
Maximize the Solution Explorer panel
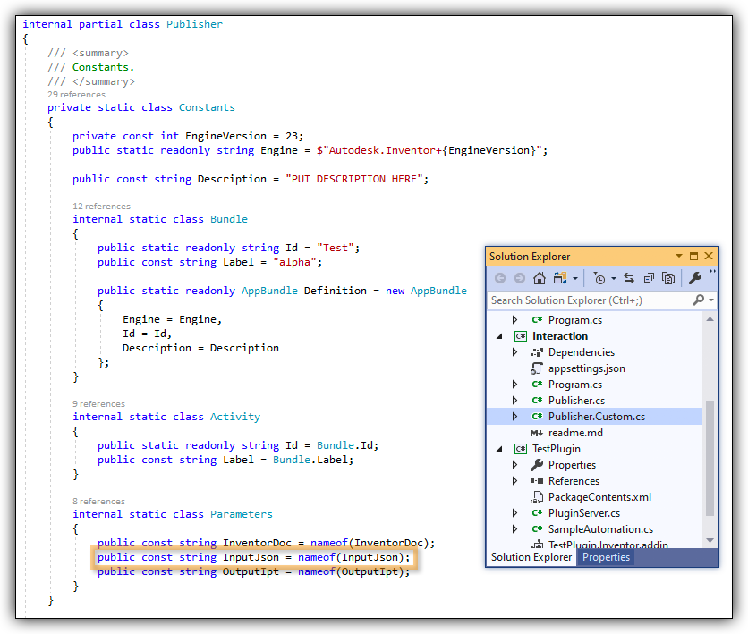[x=694, y=256]
